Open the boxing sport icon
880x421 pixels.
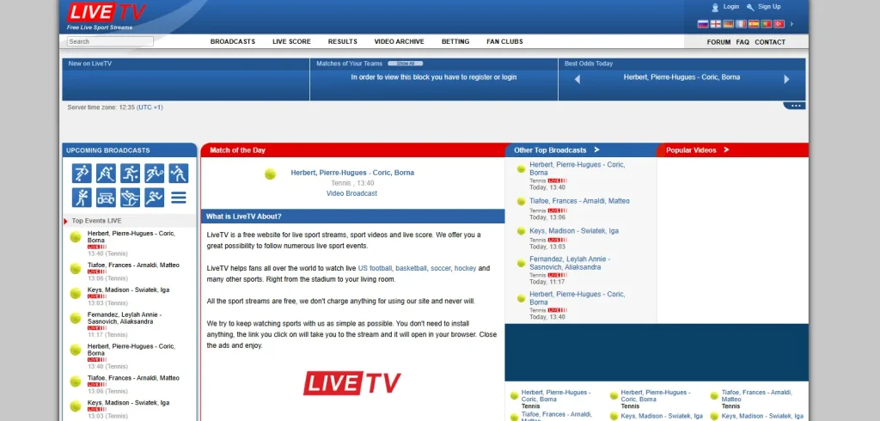(82, 198)
